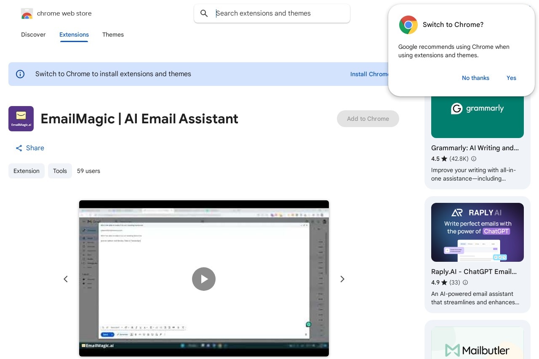Open the Discover tab

[33, 35]
